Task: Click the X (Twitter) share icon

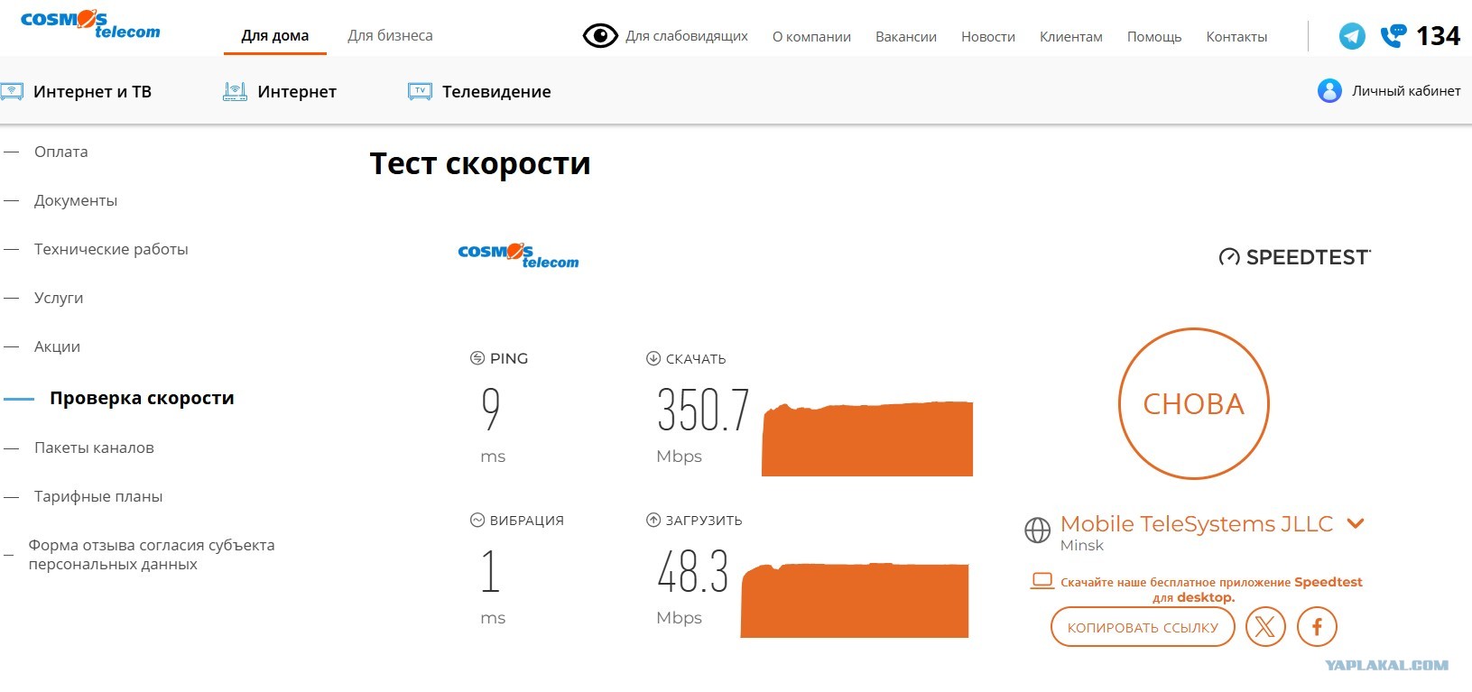Action: tap(1264, 626)
